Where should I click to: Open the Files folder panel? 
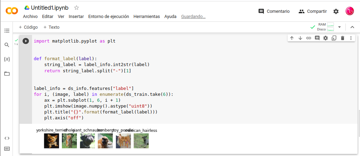(x=7, y=74)
